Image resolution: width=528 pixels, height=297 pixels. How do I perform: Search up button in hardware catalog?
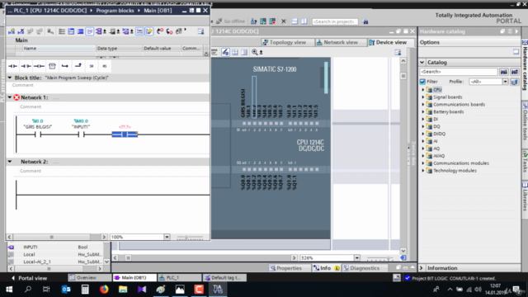click(515, 72)
